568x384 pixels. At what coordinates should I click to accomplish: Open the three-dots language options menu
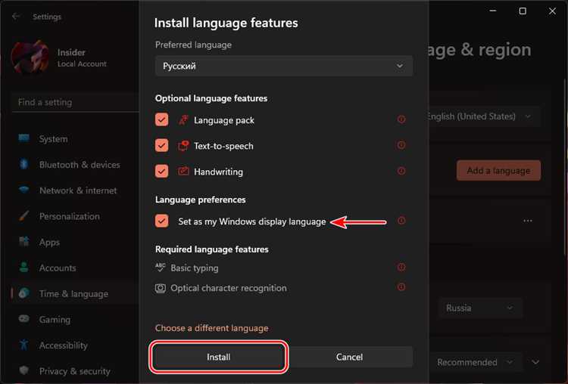[x=528, y=221]
